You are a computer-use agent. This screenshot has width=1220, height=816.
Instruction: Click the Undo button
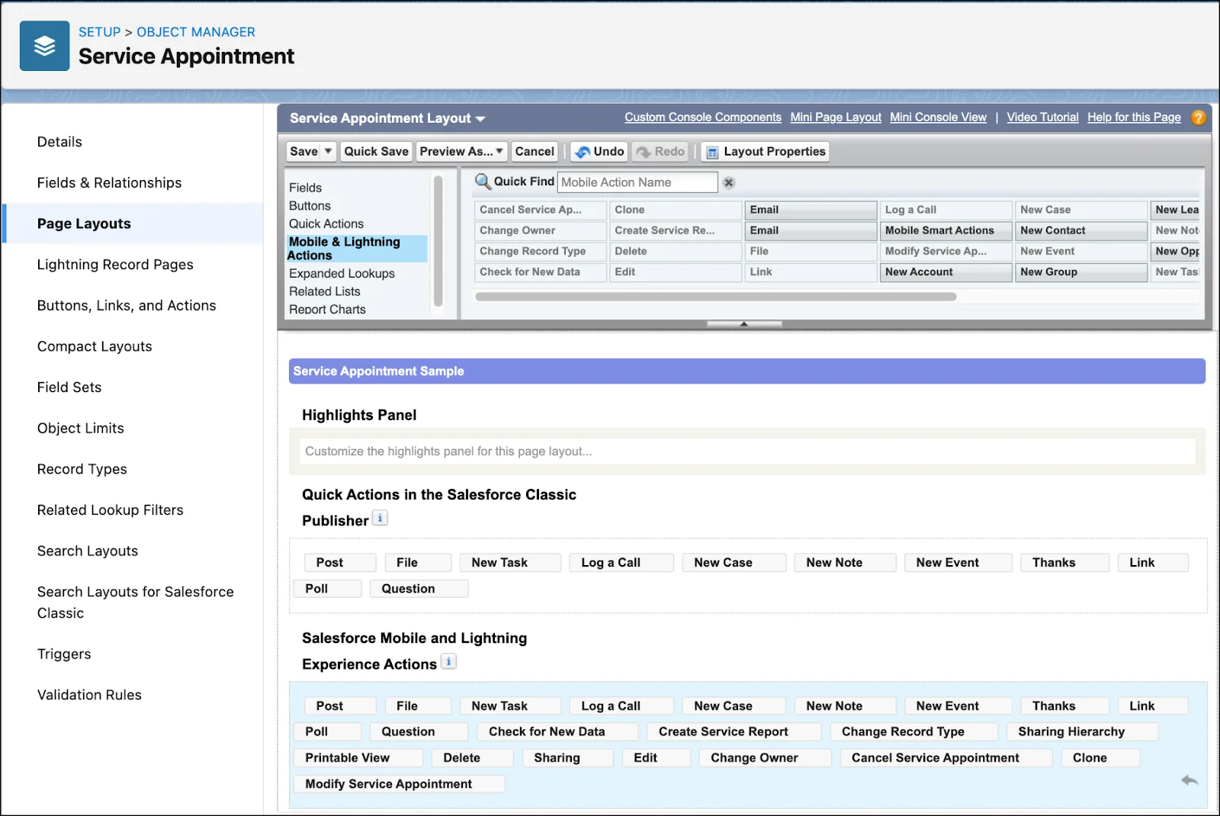[x=599, y=151]
